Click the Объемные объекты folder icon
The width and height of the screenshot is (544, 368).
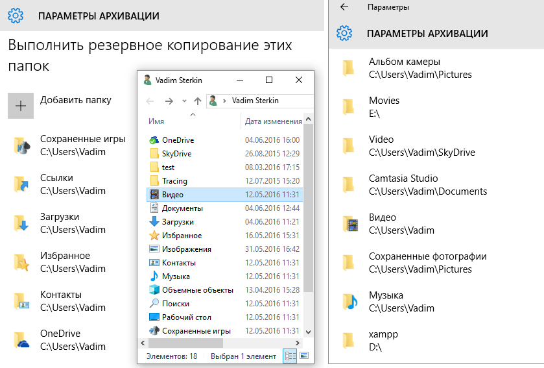pyautogui.click(x=154, y=290)
